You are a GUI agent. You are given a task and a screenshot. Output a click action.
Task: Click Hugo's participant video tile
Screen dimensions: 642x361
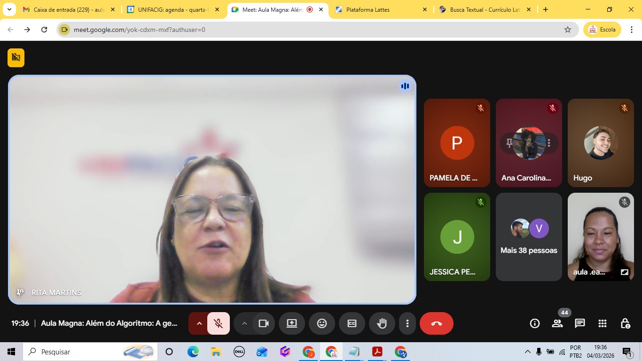click(x=601, y=143)
